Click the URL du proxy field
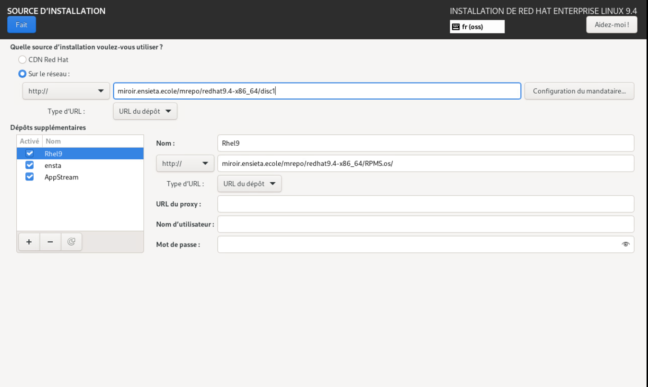The width and height of the screenshot is (648, 387). 426,204
